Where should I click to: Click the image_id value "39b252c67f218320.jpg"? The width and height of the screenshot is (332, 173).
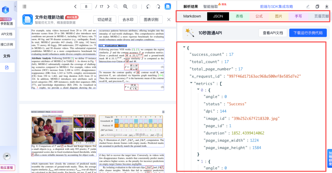[255, 119]
